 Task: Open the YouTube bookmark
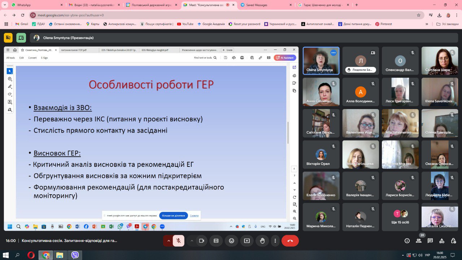click(x=185, y=24)
